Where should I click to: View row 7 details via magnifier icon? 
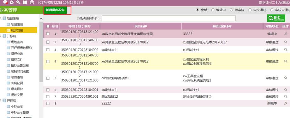point(286,96)
